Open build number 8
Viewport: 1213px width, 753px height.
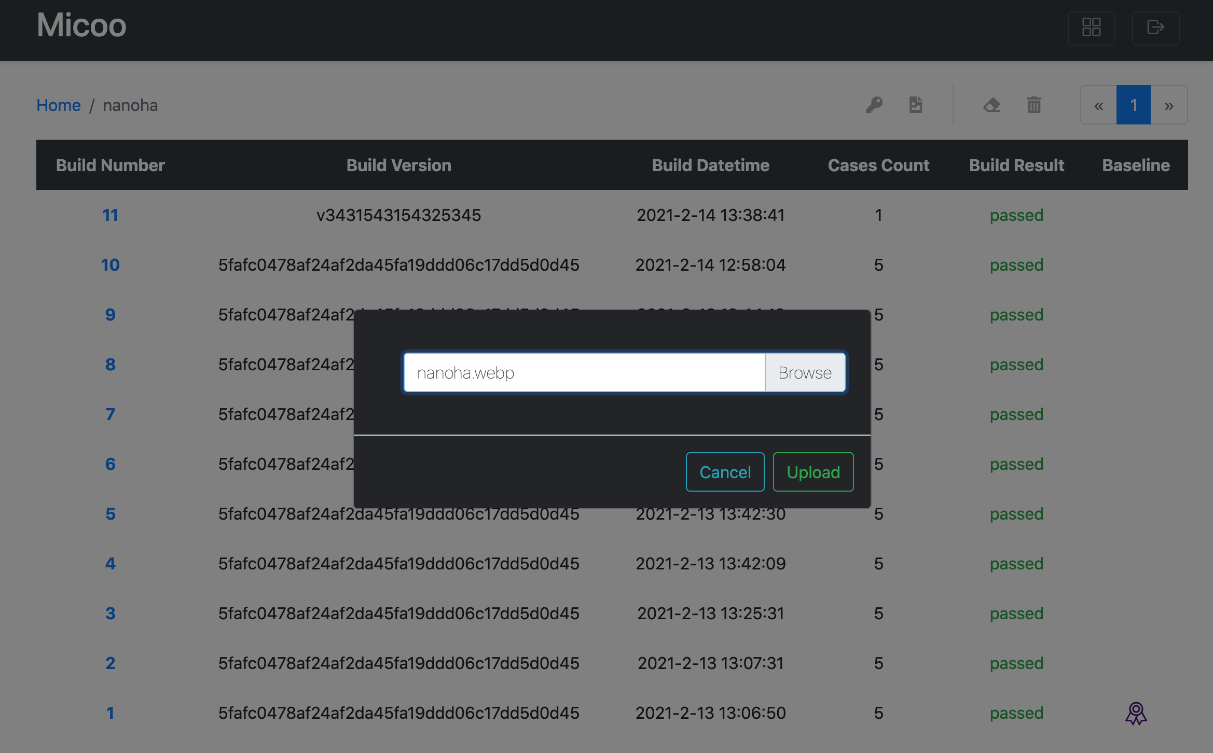click(x=111, y=365)
